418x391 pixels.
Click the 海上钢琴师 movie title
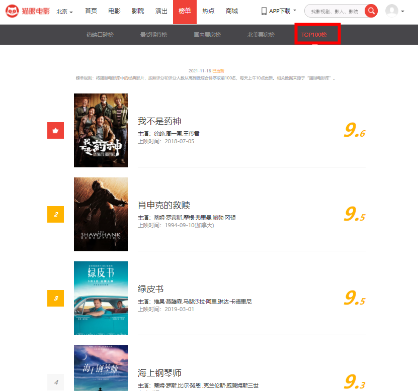point(159,373)
